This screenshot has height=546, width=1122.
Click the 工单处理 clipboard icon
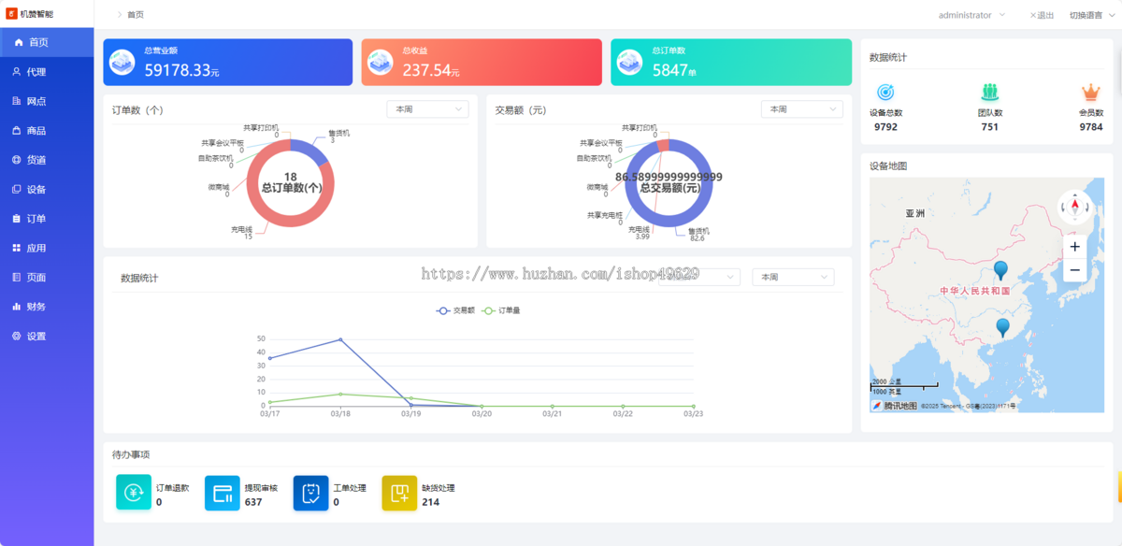click(311, 493)
